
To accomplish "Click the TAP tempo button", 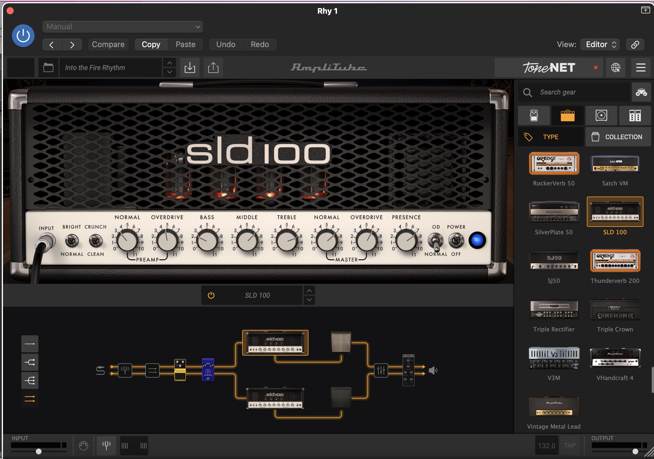I will coord(570,446).
